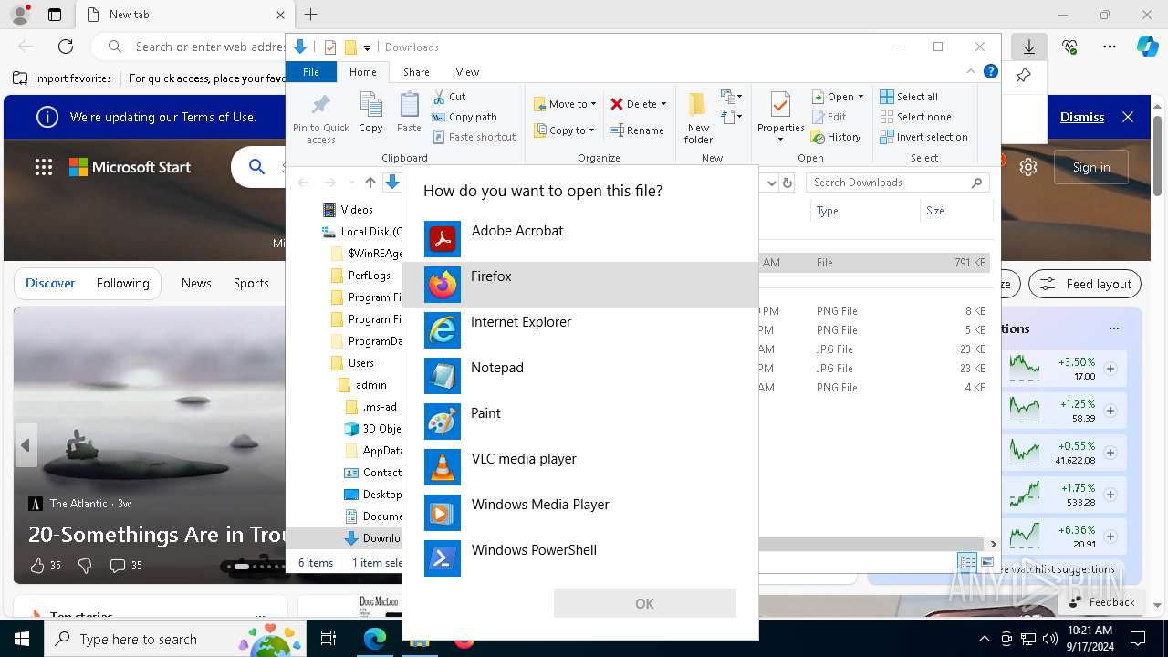Click Import favorites in bookmarks bar

click(x=62, y=78)
